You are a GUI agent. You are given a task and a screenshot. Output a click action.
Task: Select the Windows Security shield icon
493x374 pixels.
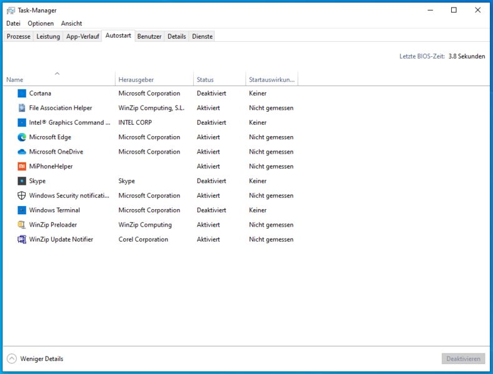(22, 195)
